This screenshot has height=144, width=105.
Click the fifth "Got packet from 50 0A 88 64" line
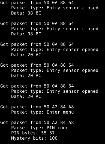point(37,86)
